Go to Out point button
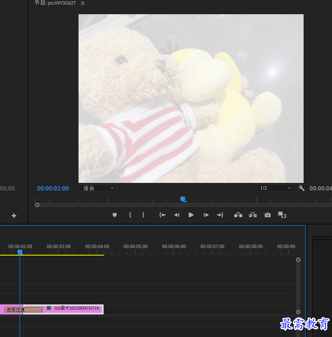Screen dimensions: 332x337 click(x=220, y=215)
